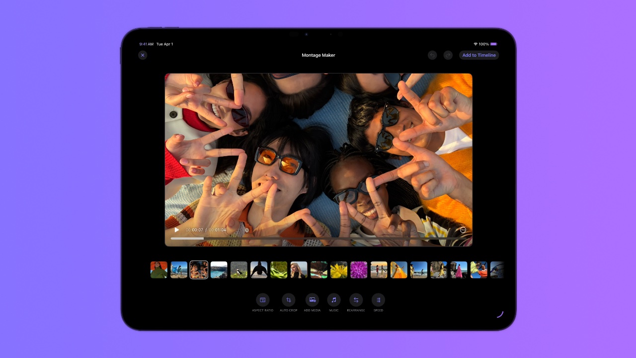Open more options in the video preview
Viewport: 636px width, 358px height.
tap(463, 230)
